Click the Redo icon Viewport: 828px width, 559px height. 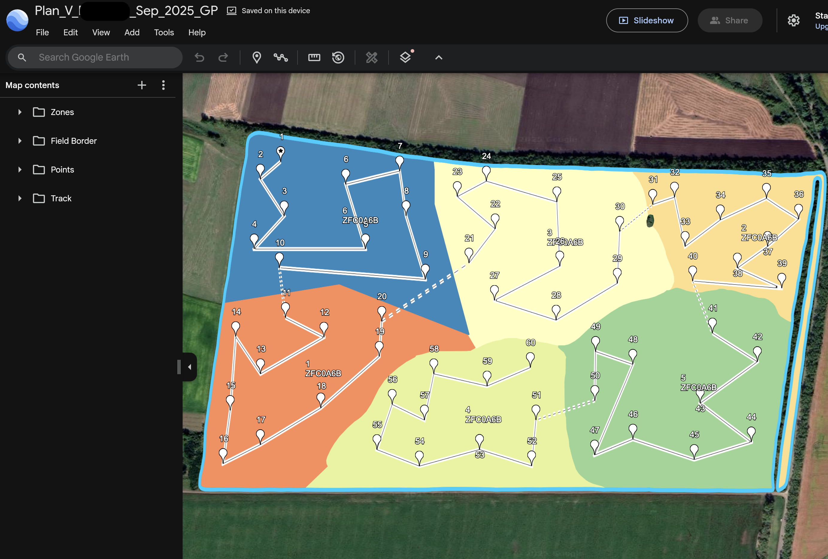[223, 57]
